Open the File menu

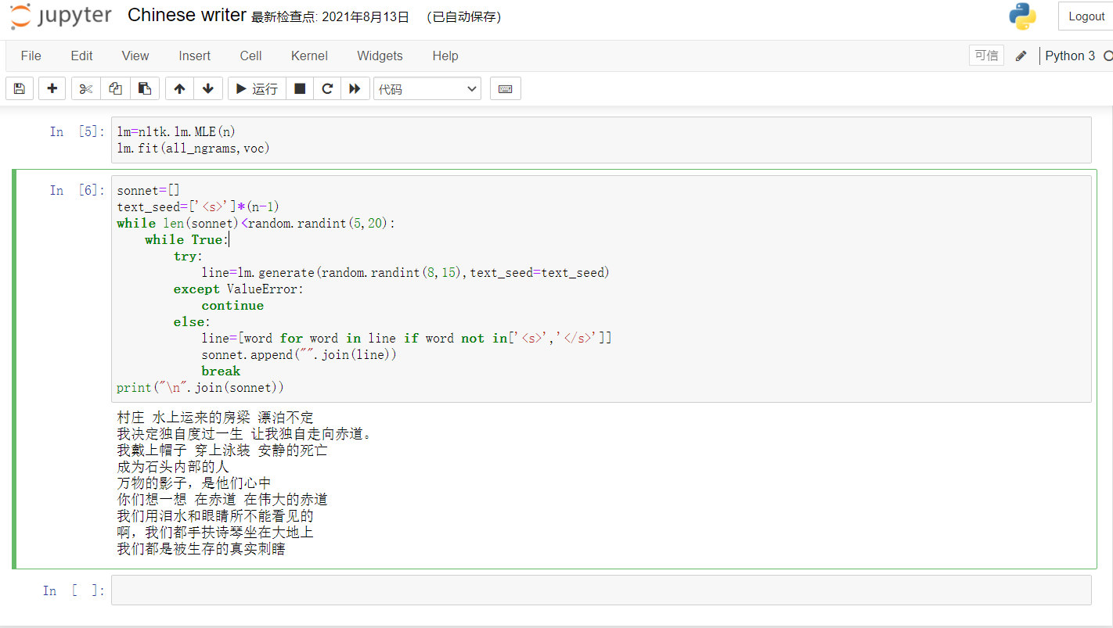click(31, 56)
